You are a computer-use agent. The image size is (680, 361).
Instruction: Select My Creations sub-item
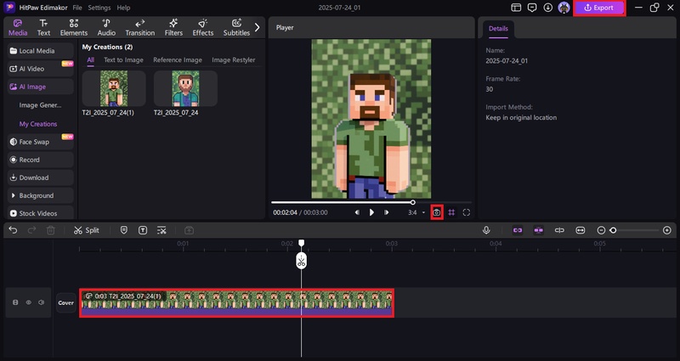point(38,124)
